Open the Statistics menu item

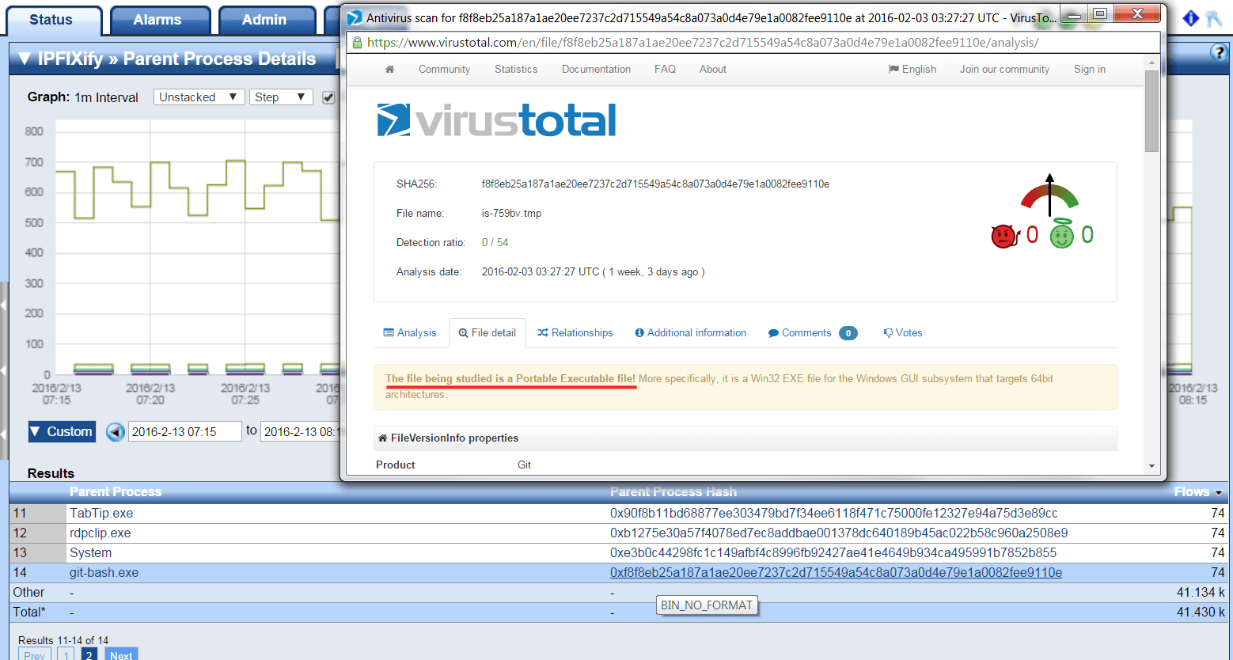pyautogui.click(x=516, y=70)
